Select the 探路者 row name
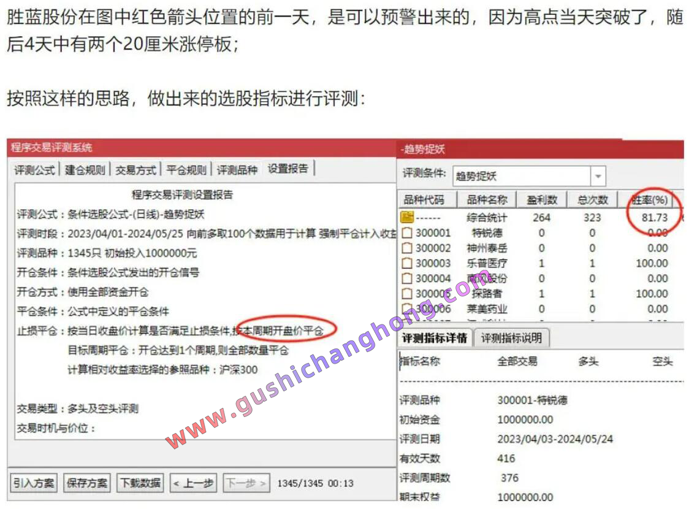Screen dimensions: 700x509 click(487, 293)
